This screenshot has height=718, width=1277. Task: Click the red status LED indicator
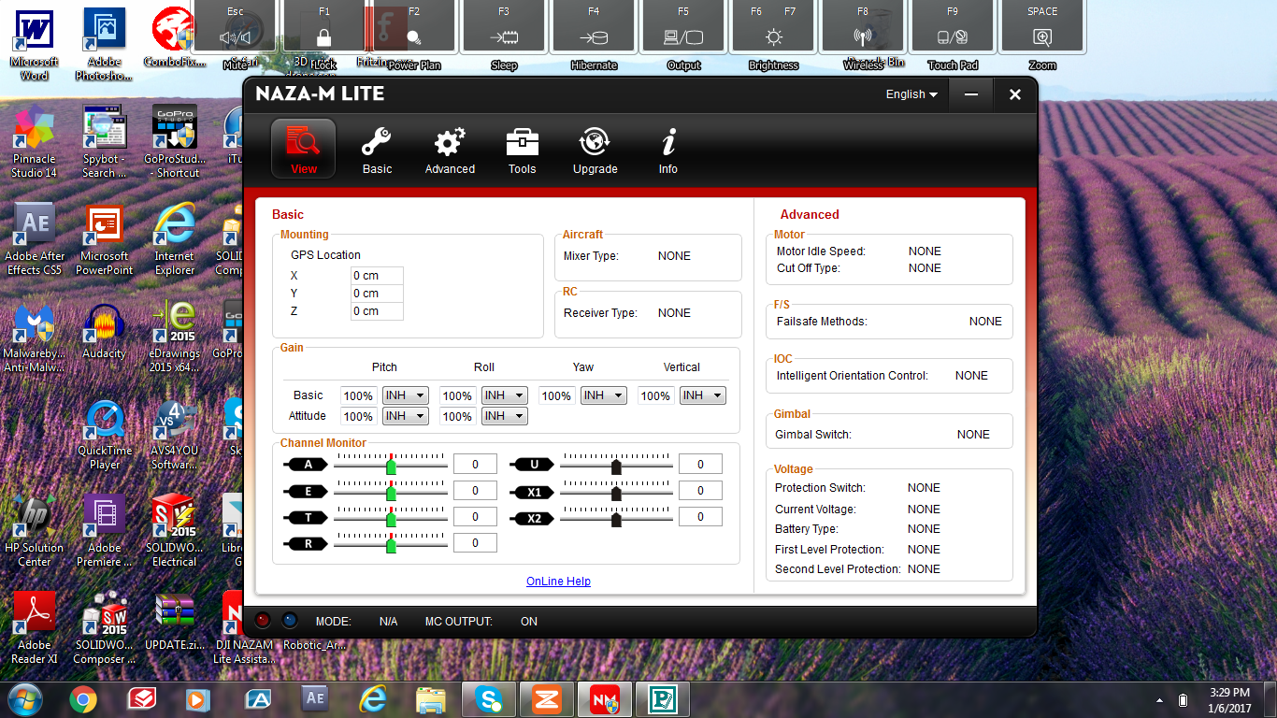[264, 620]
